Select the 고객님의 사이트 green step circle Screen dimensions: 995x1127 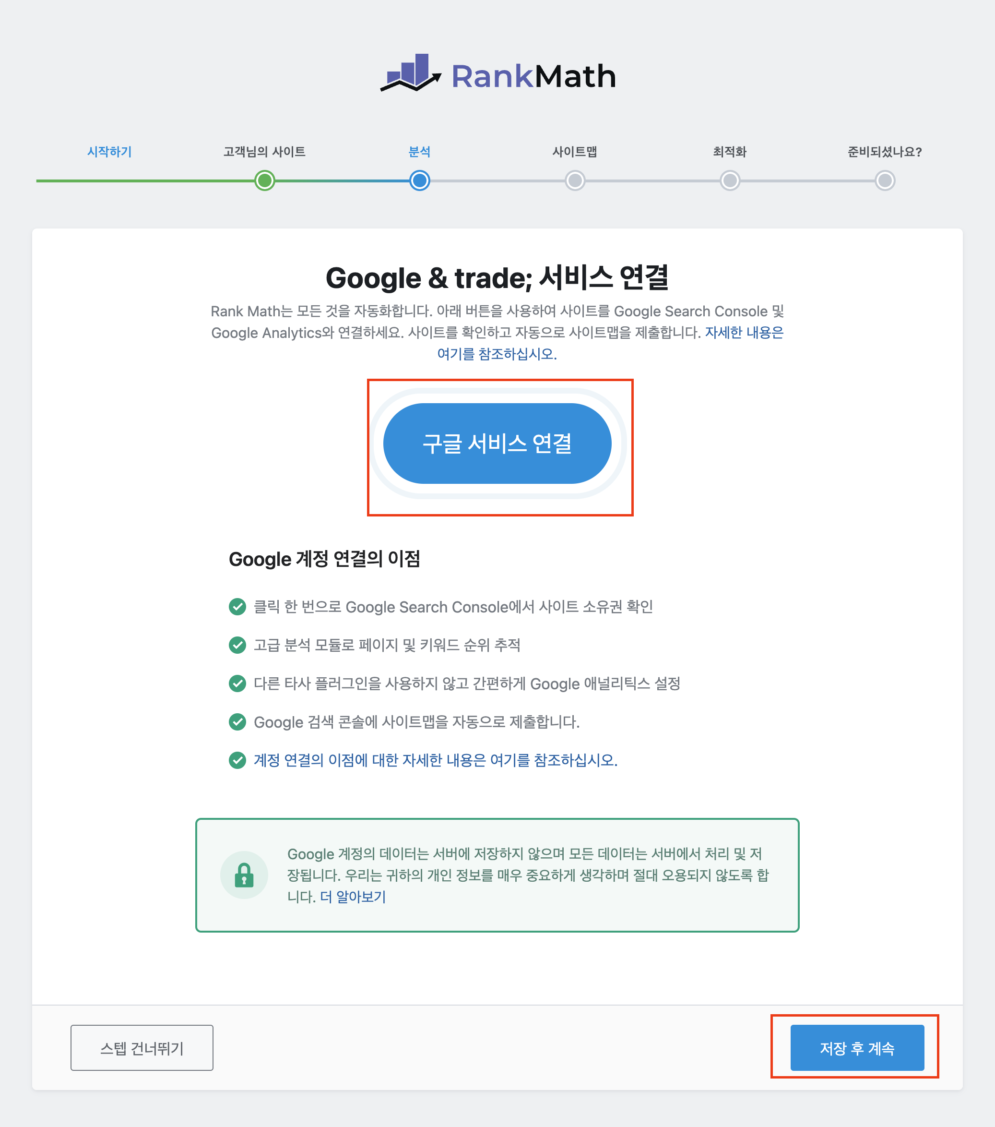[265, 180]
